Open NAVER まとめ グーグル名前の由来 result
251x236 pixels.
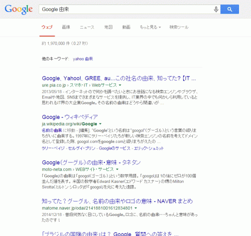[117, 201]
